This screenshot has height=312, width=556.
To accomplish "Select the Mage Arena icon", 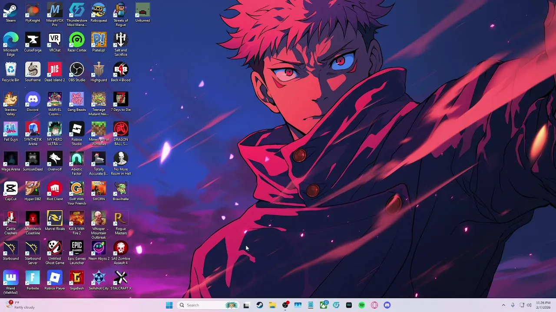I will click(11, 162).
